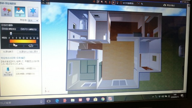Click the arrow pointer select tool
Image resolution: width=192 pixels, height=108 pixels.
[142, 4]
